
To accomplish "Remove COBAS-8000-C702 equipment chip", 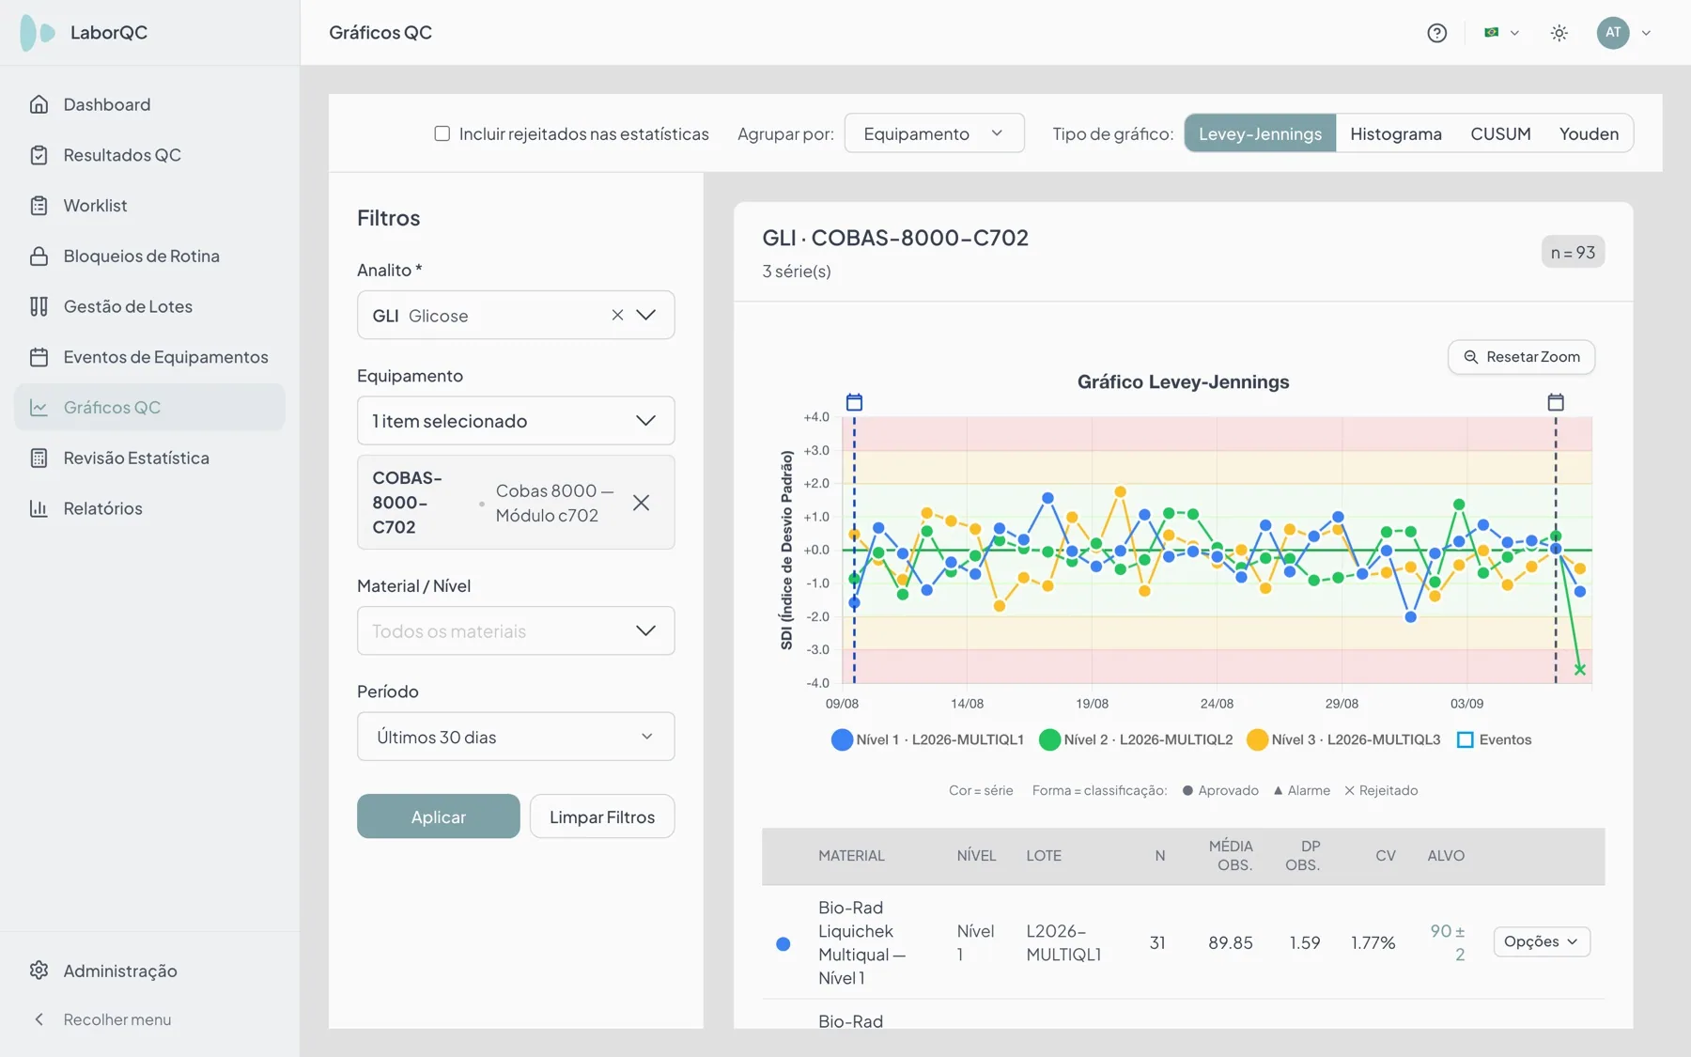I will tap(641, 503).
